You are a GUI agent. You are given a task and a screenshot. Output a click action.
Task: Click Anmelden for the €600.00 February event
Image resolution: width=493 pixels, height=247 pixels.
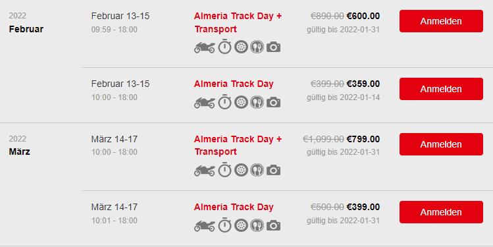[441, 21]
